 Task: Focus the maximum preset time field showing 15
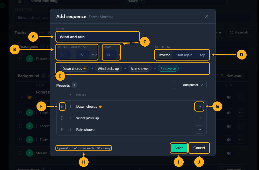click(x=83, y=55)
